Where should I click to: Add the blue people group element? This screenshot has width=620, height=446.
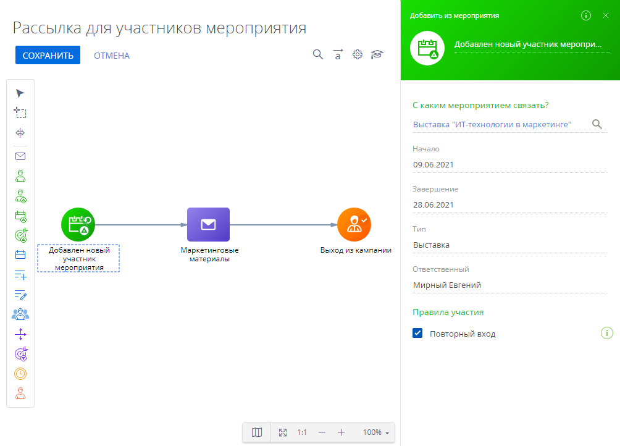[x=20, y=314]
